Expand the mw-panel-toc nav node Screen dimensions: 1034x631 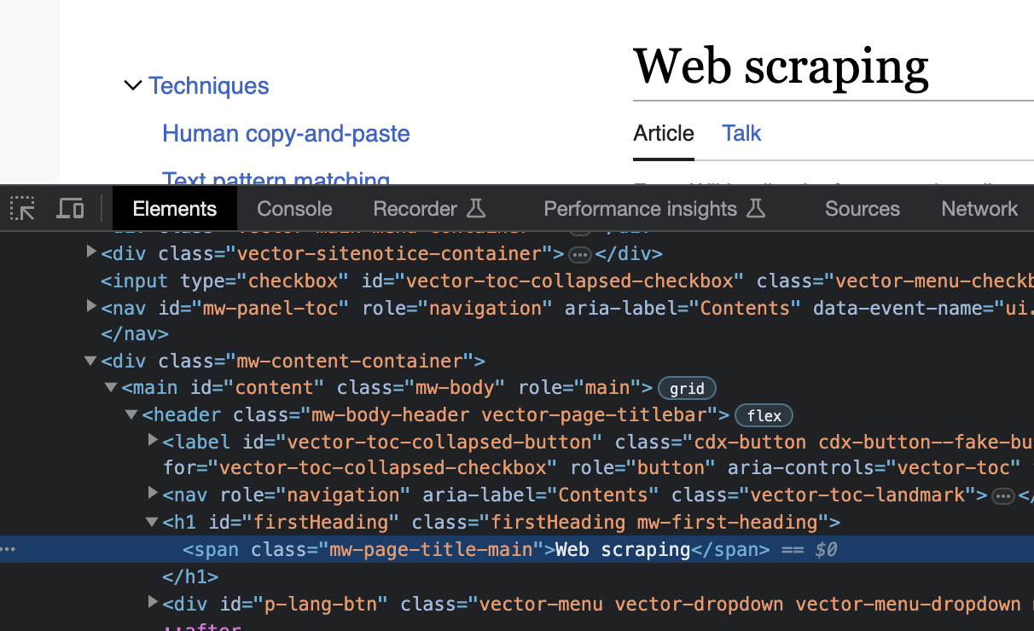[90, 306]
